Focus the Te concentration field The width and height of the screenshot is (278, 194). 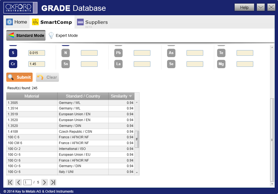245,53
